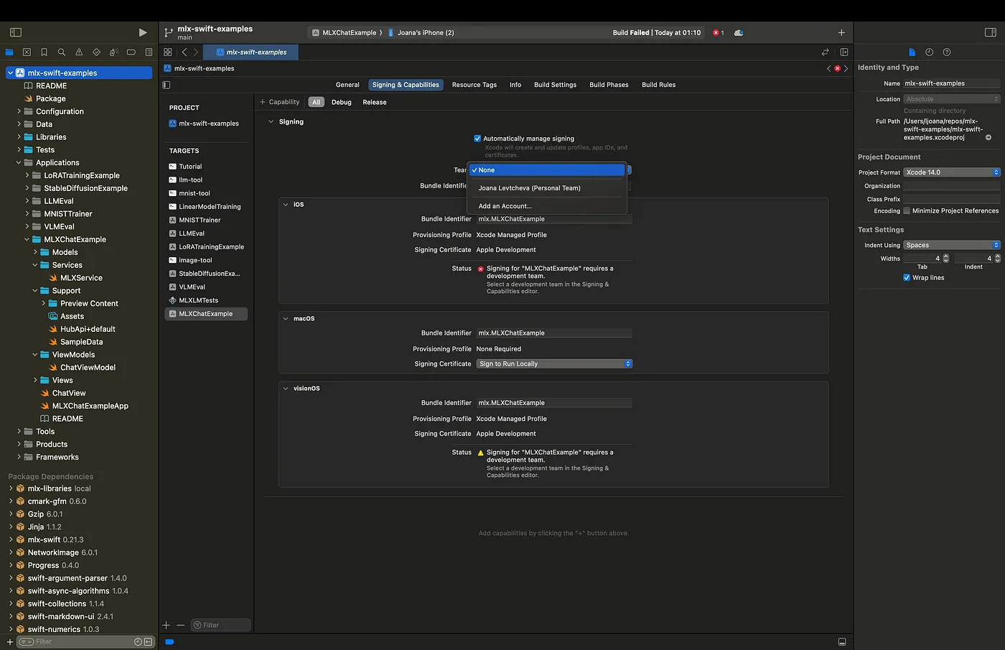Open the related items grid menu
The image size is (1005, 650).
[168, 52]
